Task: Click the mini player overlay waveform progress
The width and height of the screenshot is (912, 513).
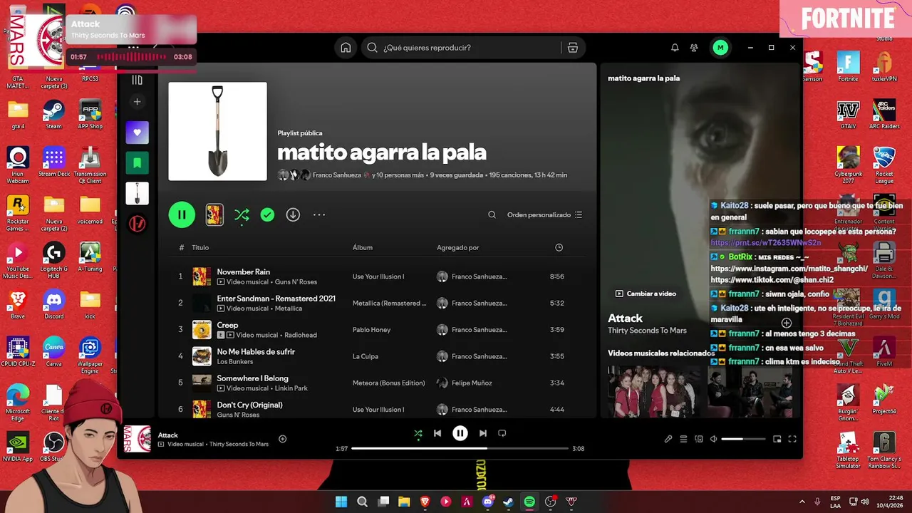Action: point(131,57)
